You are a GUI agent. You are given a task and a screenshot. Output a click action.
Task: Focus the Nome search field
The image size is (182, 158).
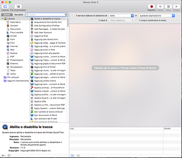[x=47, y=15]
